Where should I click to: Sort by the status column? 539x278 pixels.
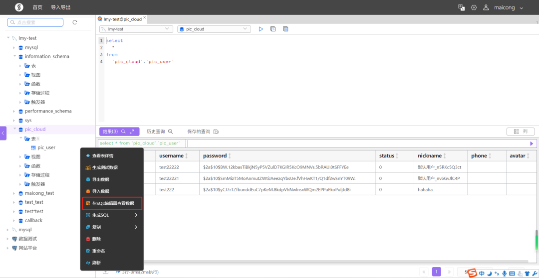397,156
